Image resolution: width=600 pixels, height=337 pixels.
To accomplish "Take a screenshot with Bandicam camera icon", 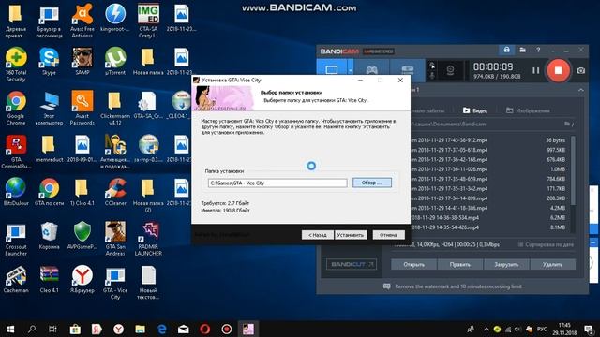I will point(581,71).
